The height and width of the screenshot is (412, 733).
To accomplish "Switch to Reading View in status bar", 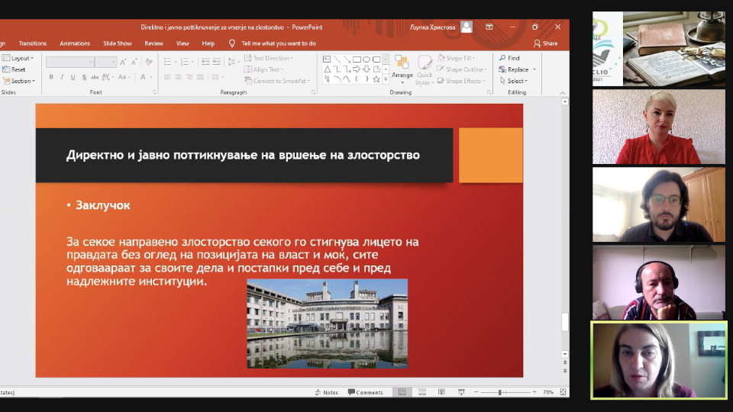I will 441,392.
